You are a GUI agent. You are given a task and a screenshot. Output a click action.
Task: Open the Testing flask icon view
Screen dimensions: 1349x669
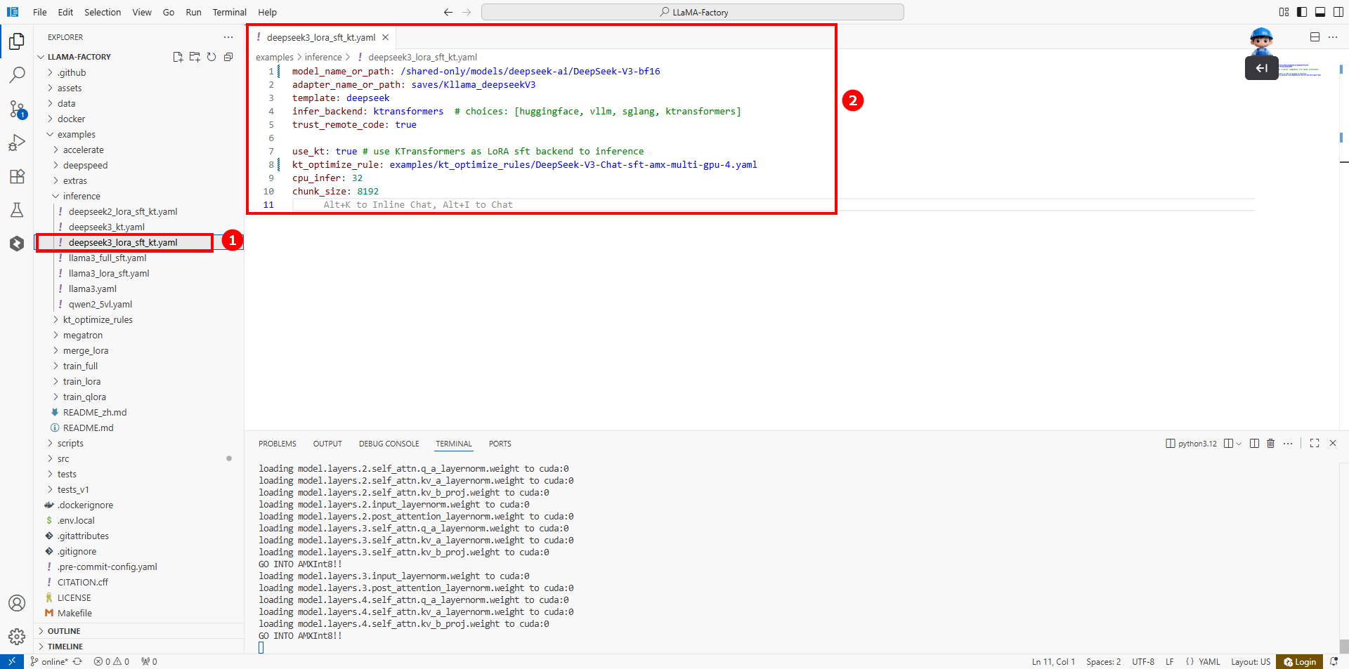point(17,210)
